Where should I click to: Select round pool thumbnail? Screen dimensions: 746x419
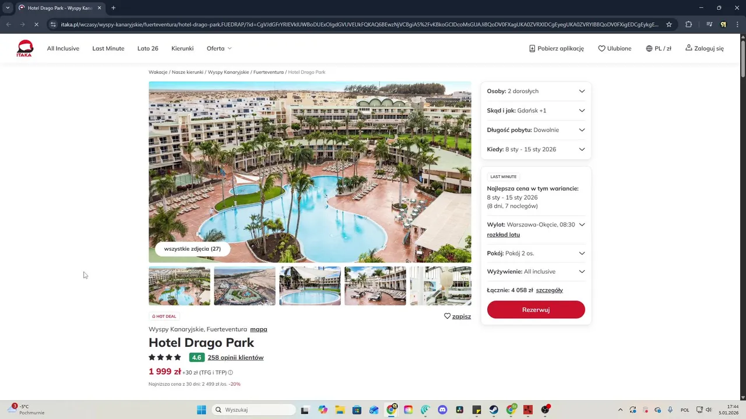310,286
